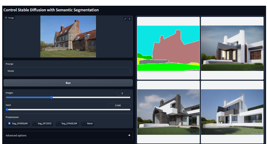This screenshot has height=144, width=267.
Task: Open the top-right generated house result
Action: [232, 48]
